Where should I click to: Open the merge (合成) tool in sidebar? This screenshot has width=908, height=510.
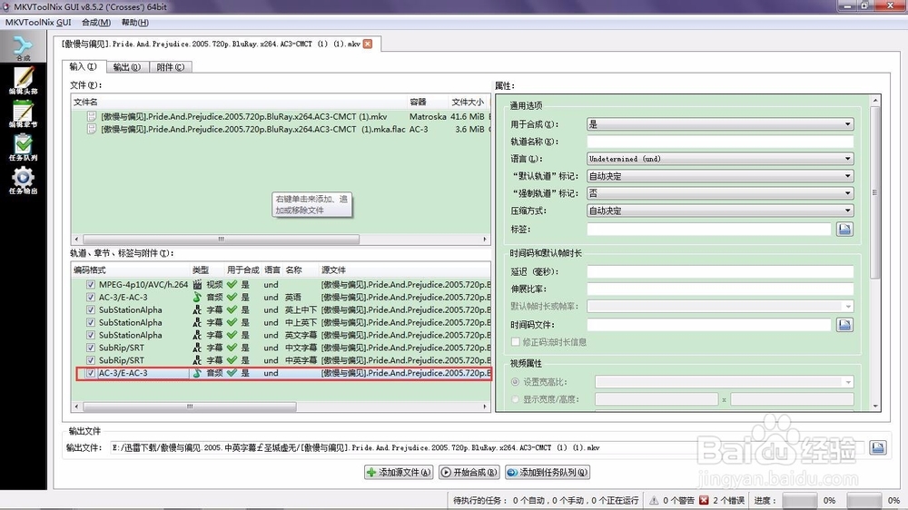[x=23, y=47]
